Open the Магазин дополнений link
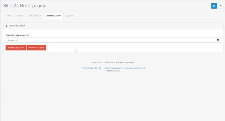The image size is (225, 121). (x=135, y=68)
